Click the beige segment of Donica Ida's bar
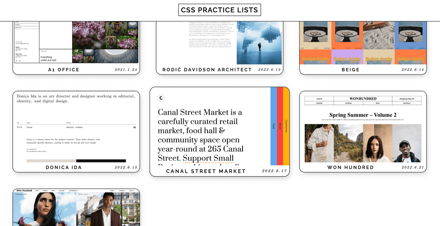The width and height of the screenshot is (440, 226). (51, 161)
